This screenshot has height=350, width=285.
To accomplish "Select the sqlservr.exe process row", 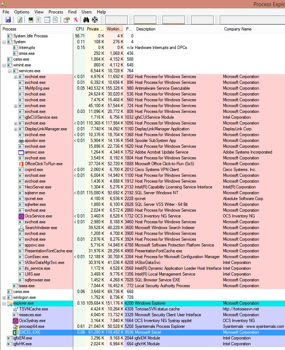I will (143, 193).
